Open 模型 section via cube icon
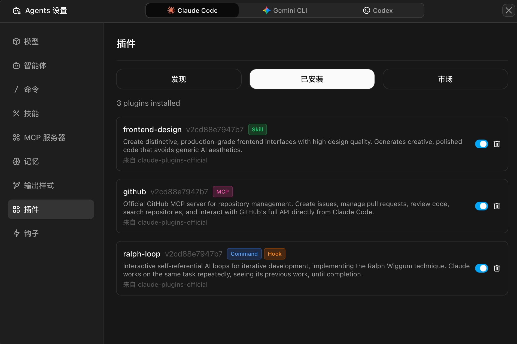This screenshot has width=517, height=344. [x=16, y=41]
